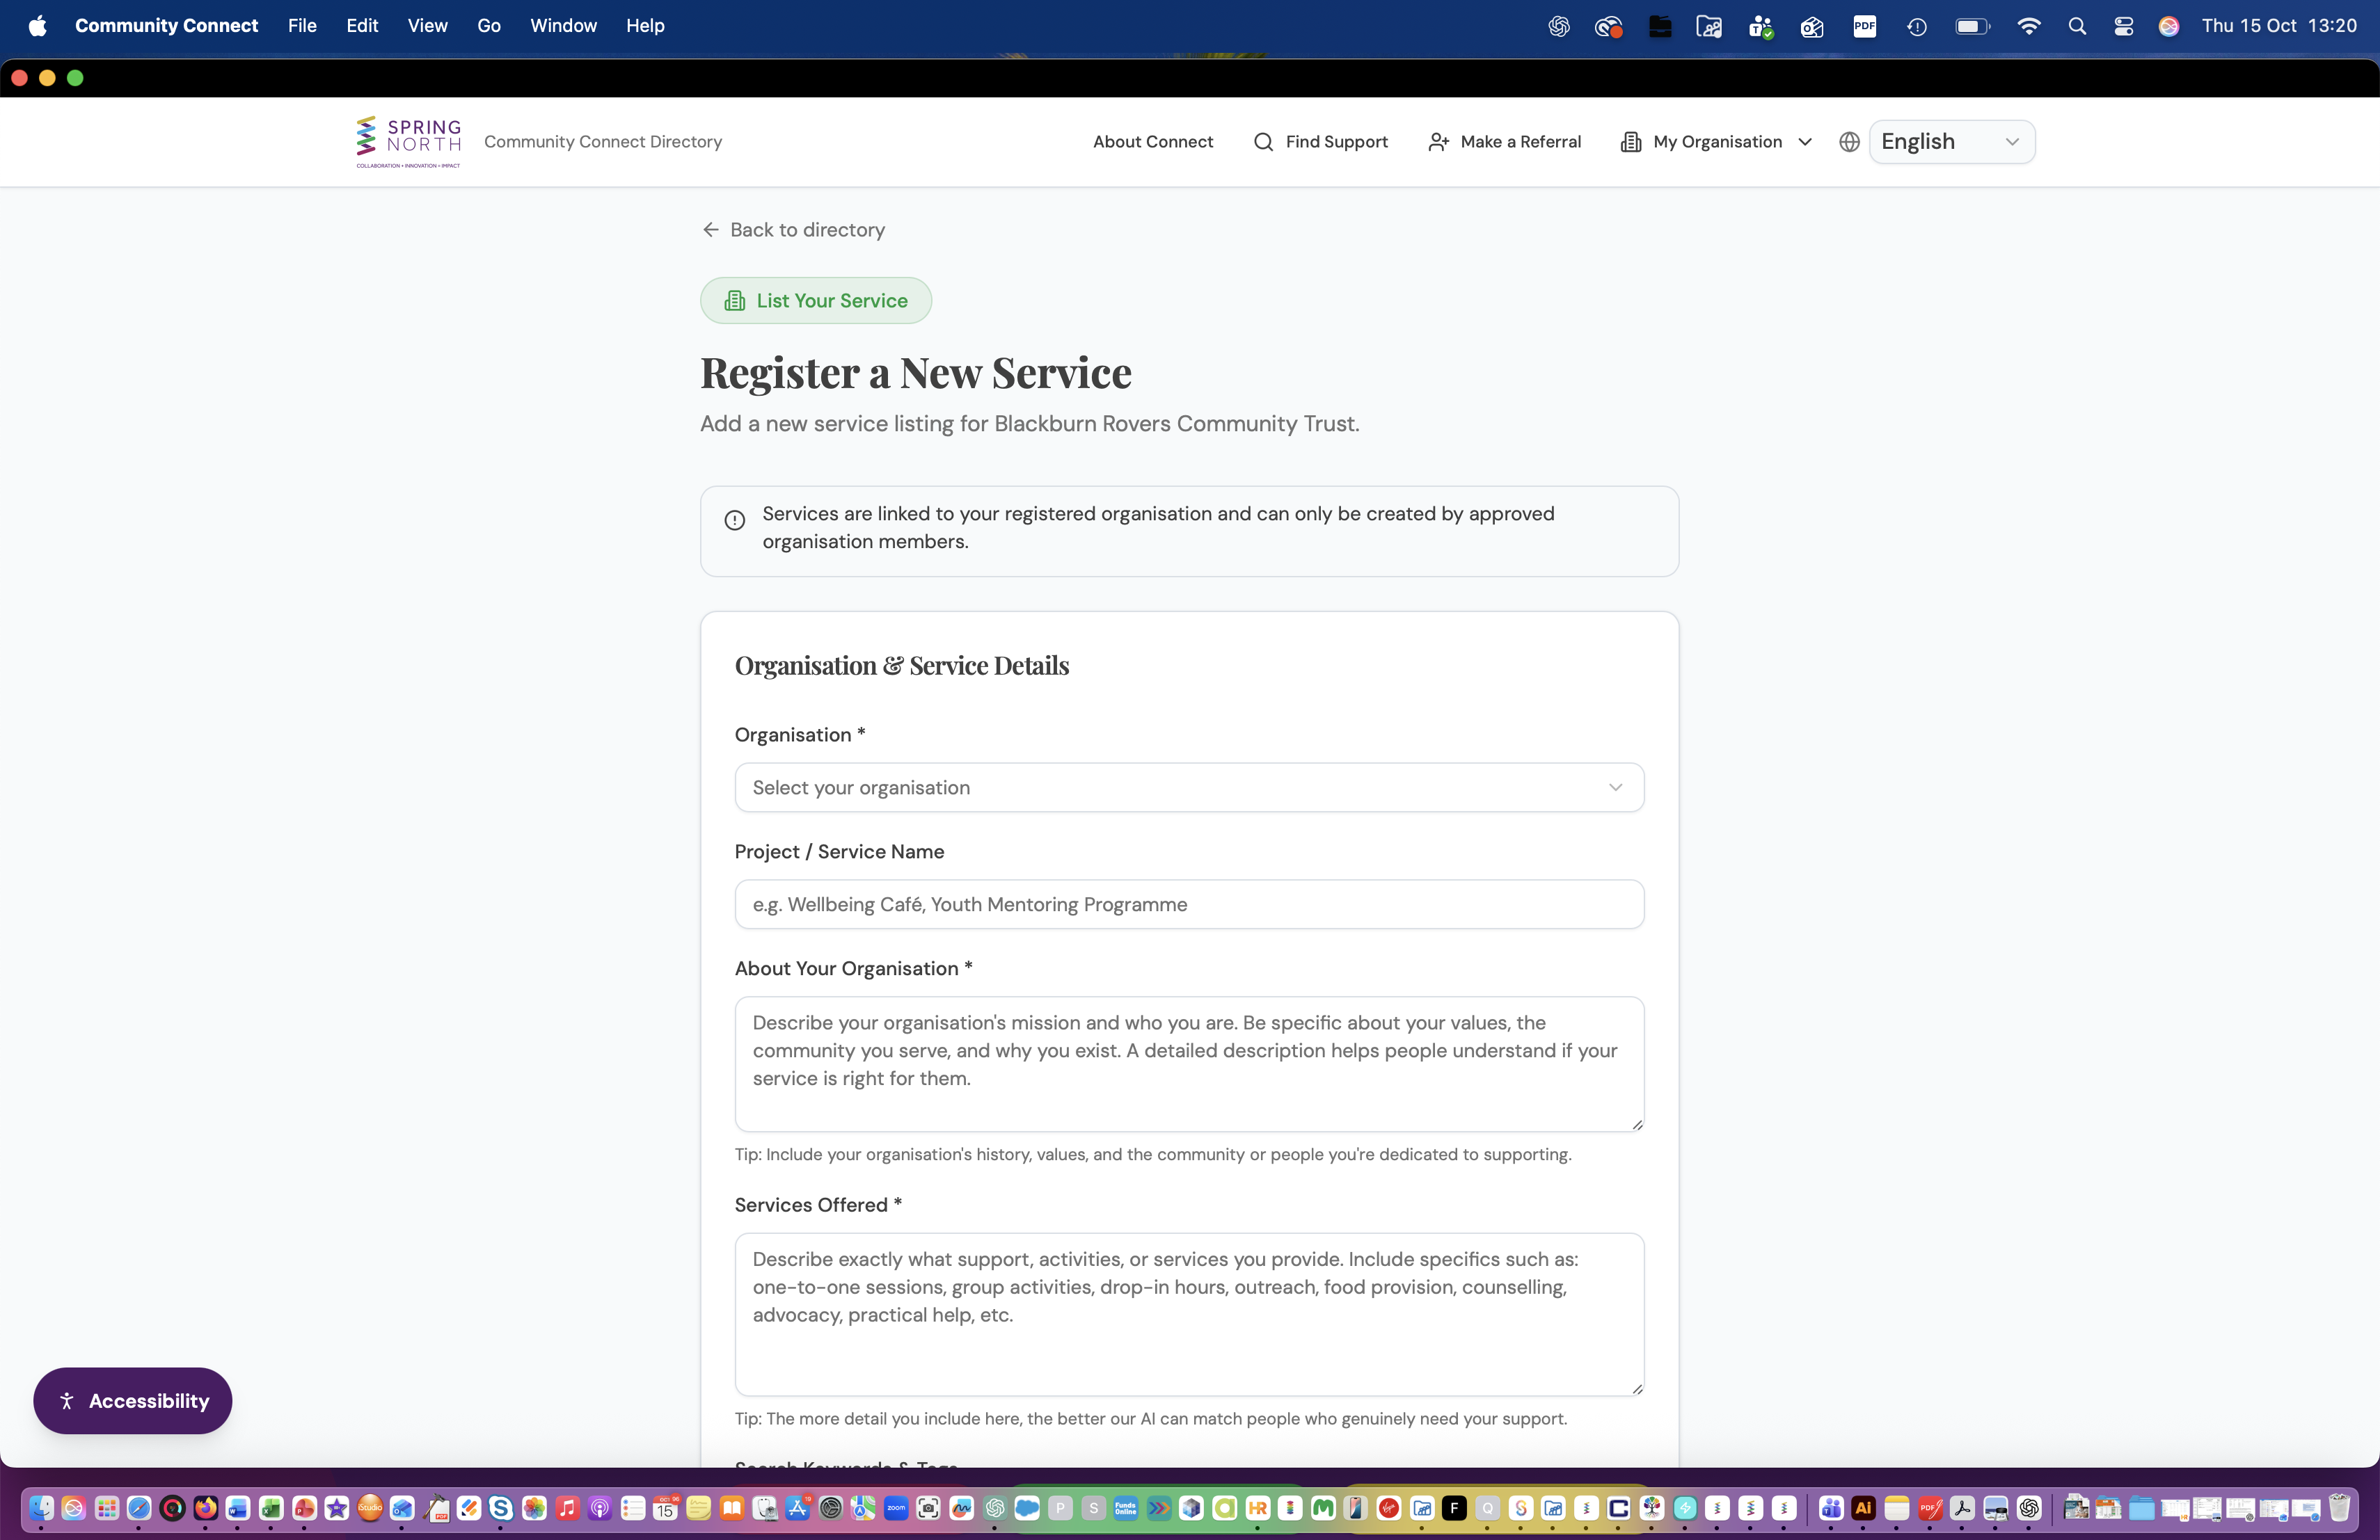This screenshot has height=1540, width=2380.
Task: Open Firefox from the dock
Action: [x=206, y=1508]
